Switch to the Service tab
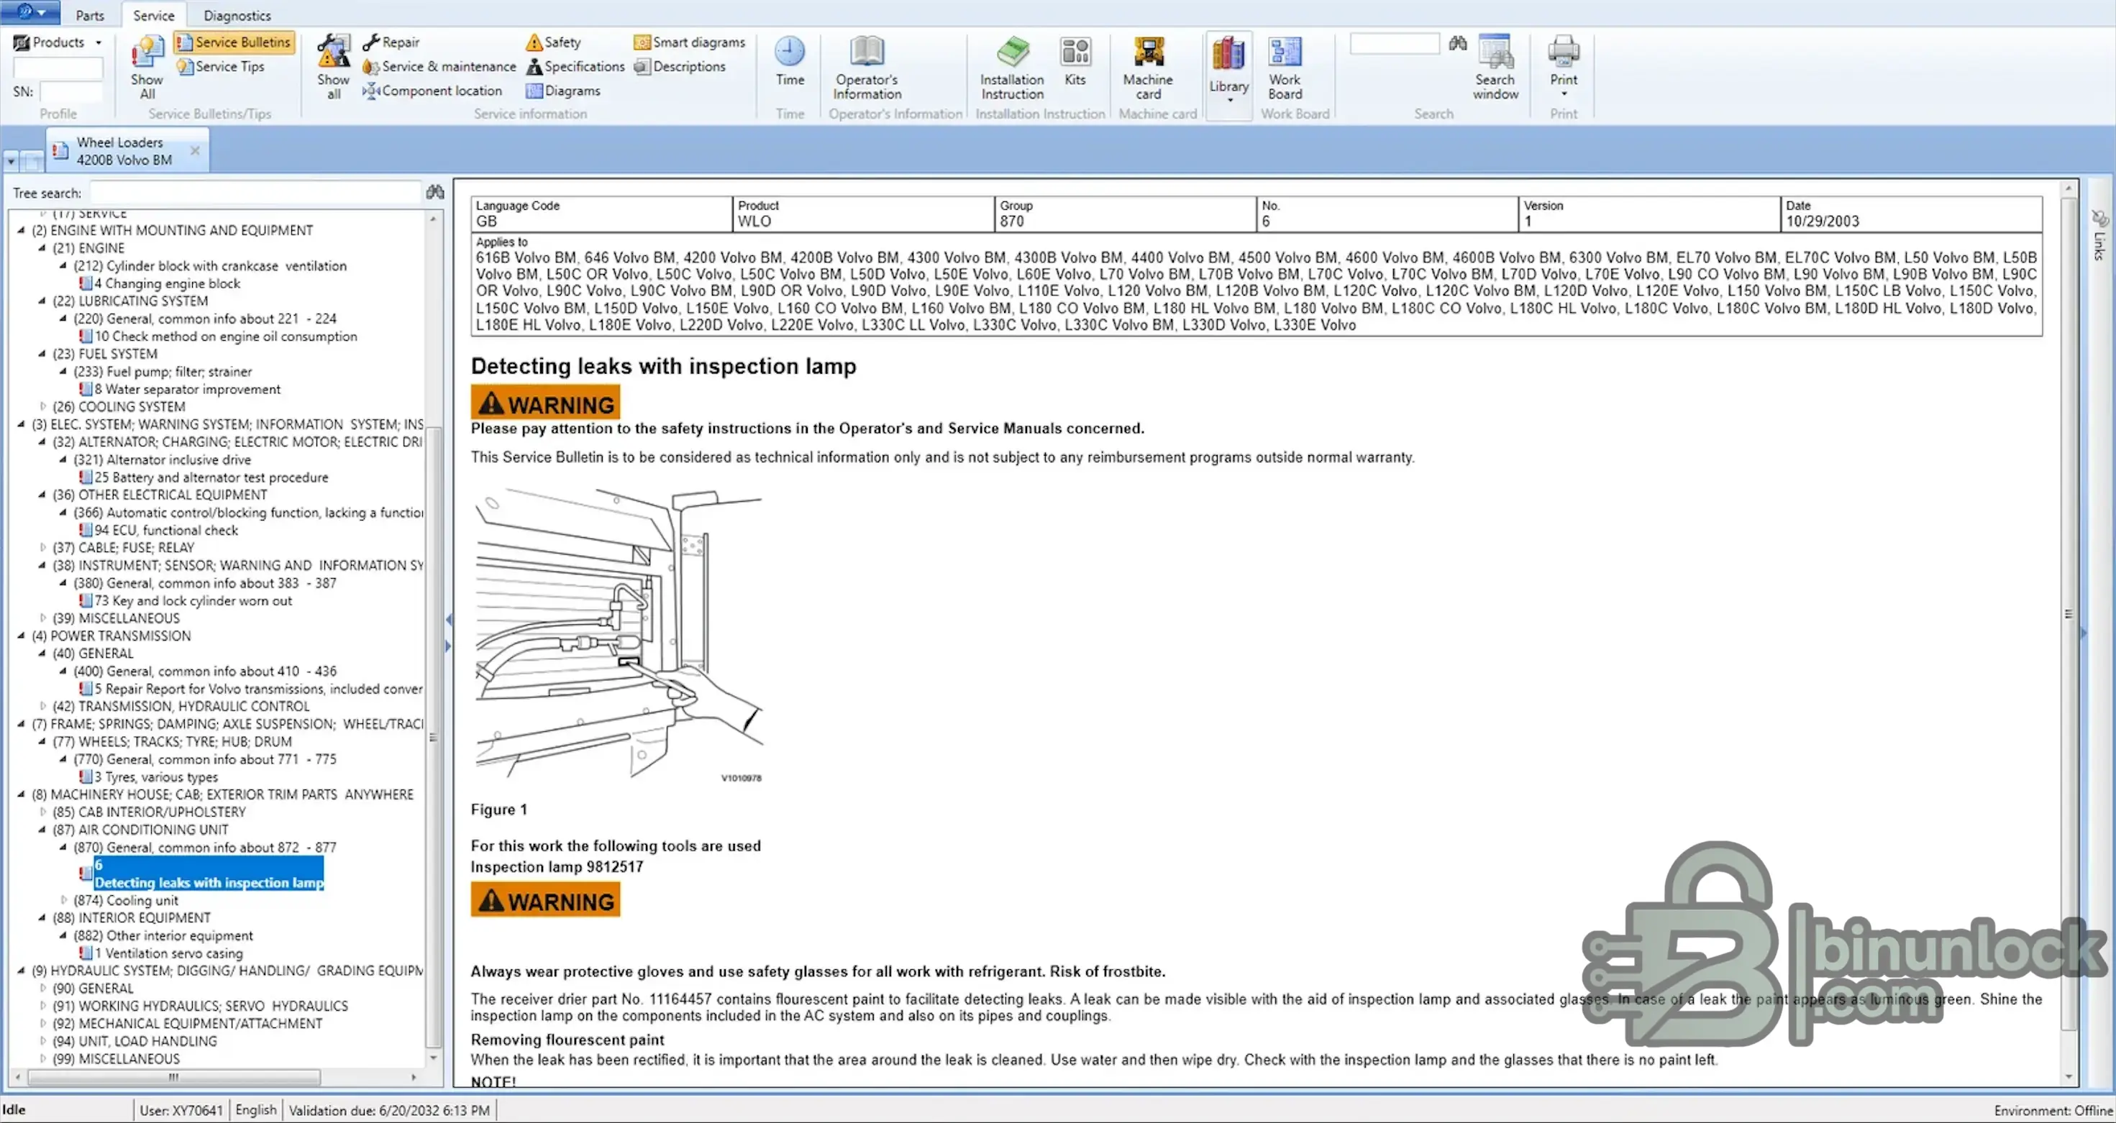2116x1123 pixels. [154, 15]
